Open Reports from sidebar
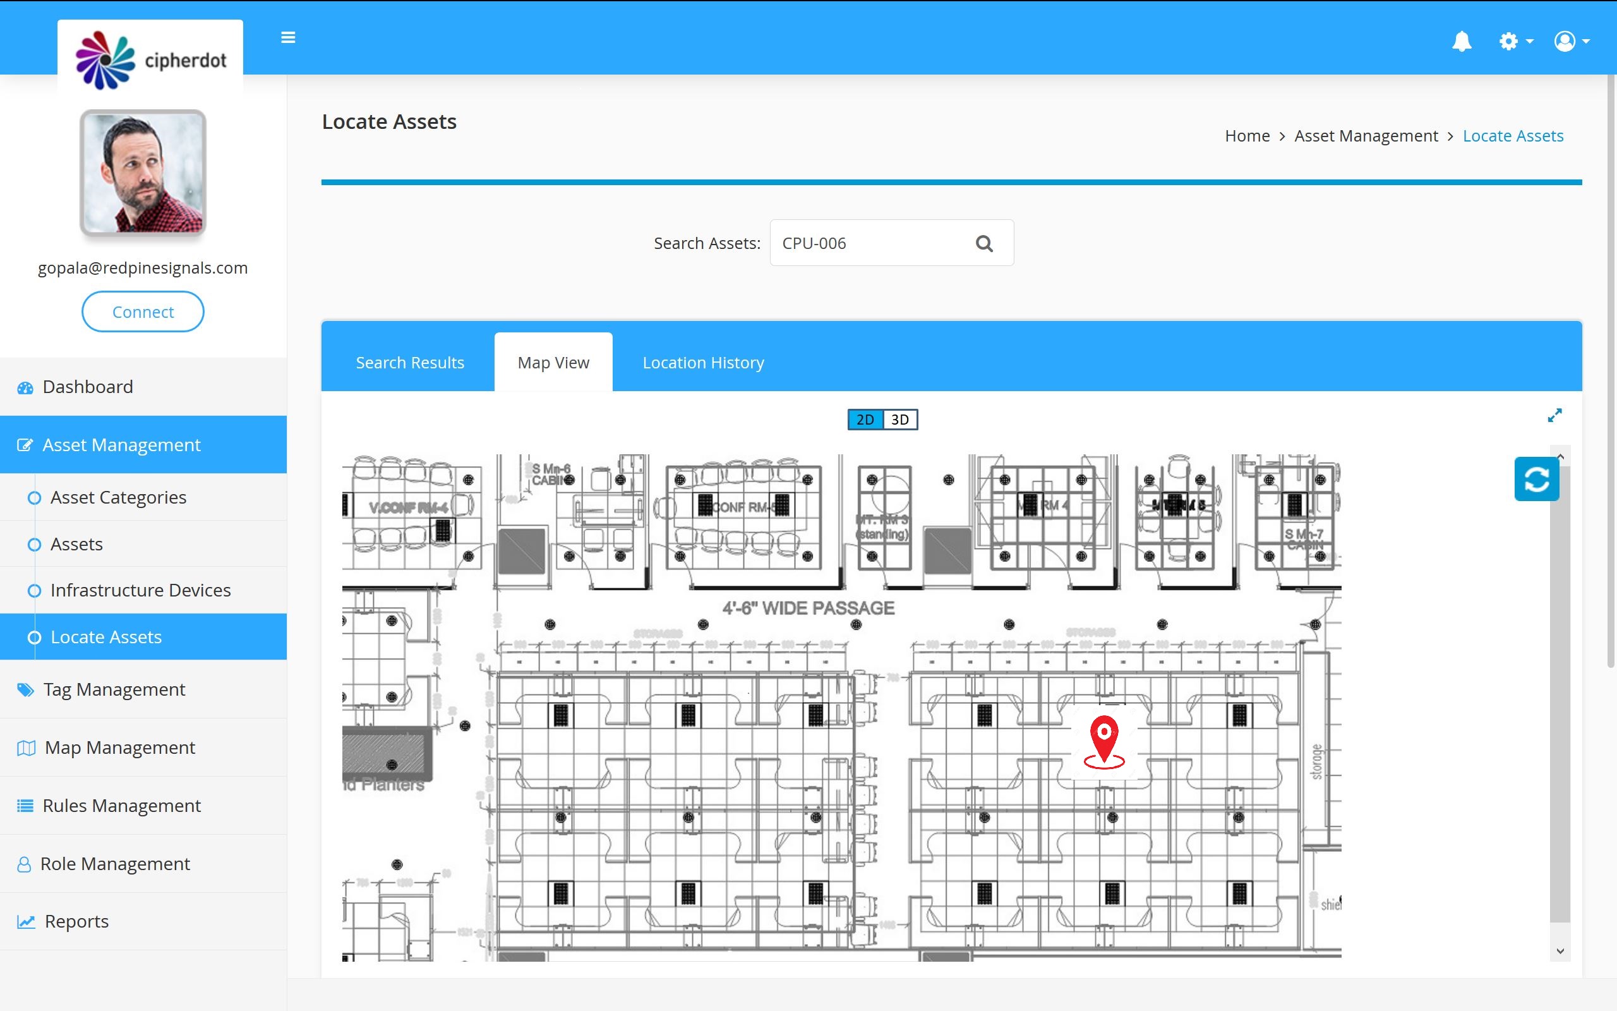Image resolution: width=1617 pixels, height=1011 pixels. pyautogui.click(x=76, y=921)
